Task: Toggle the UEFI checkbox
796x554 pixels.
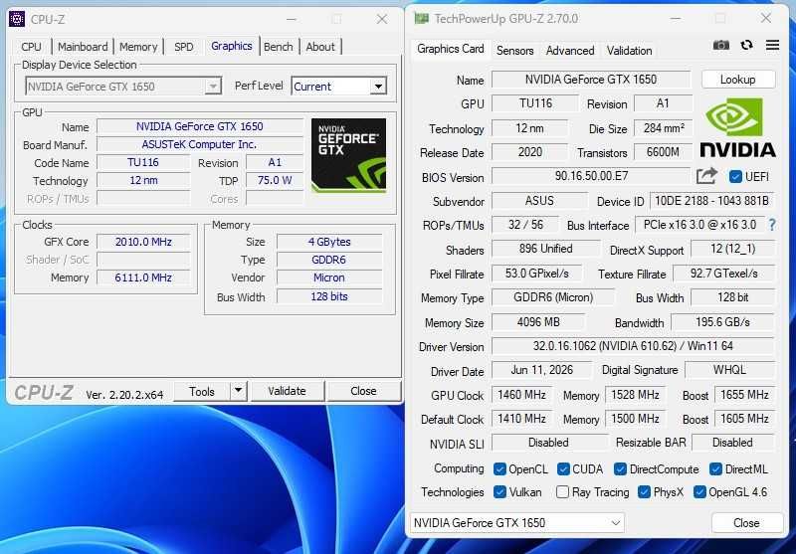Action: [x=735, y=177]
